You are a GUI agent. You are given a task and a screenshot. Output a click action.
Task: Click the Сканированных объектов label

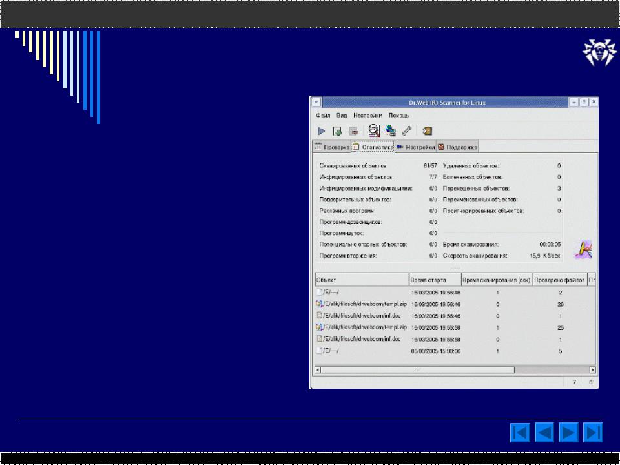click(353, 166)
